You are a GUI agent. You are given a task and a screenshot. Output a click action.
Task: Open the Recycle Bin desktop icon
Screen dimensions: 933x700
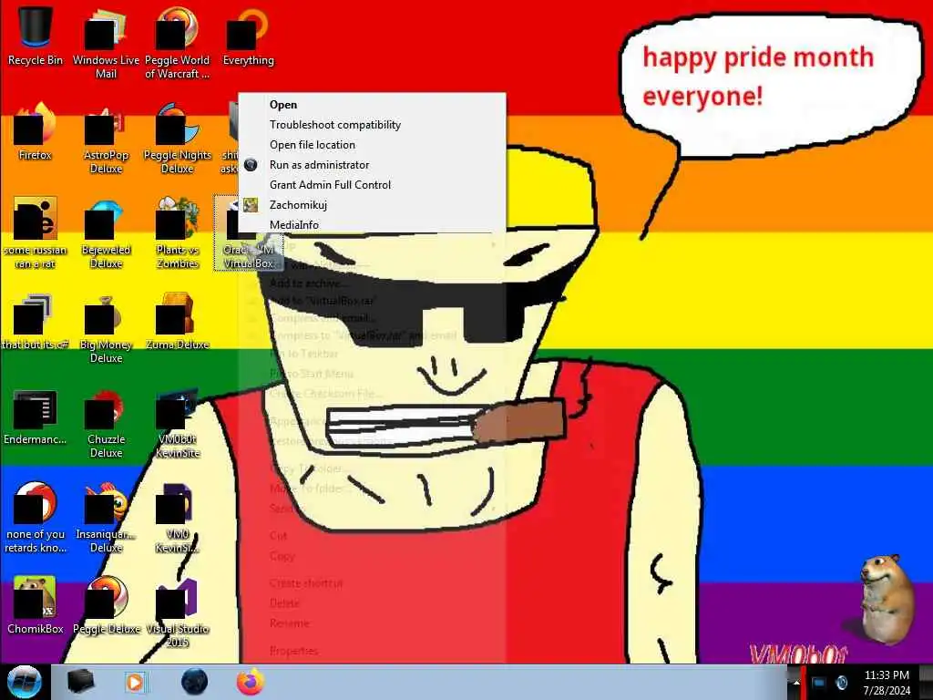36,36
